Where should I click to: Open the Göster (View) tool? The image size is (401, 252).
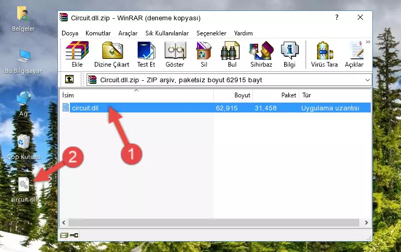pos(175,54)
